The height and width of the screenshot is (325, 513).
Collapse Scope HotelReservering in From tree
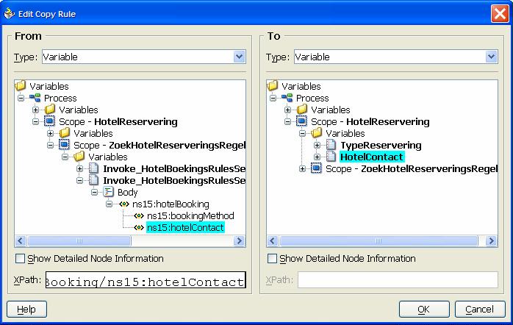pos(36,121)
